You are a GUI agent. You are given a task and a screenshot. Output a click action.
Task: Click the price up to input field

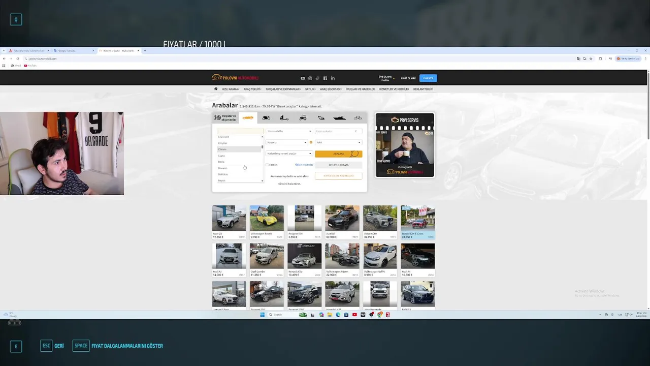[x=338, y=131]
